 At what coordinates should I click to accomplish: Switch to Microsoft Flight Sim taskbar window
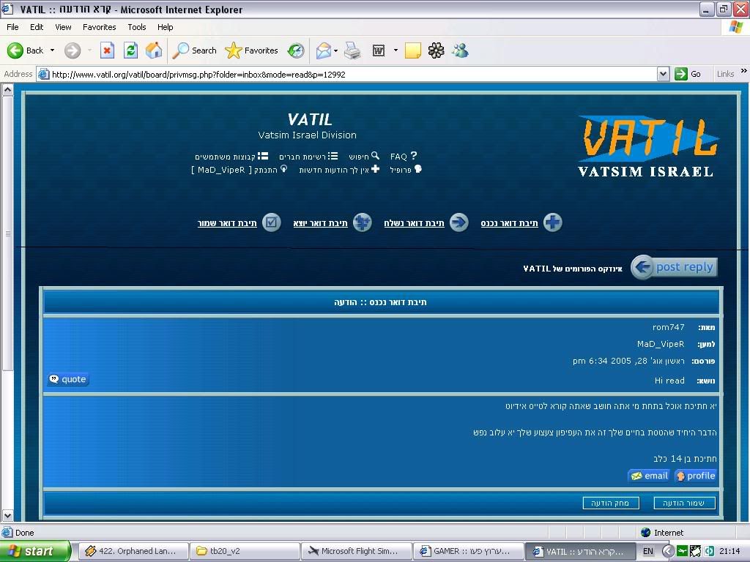[x=357, y=552]
